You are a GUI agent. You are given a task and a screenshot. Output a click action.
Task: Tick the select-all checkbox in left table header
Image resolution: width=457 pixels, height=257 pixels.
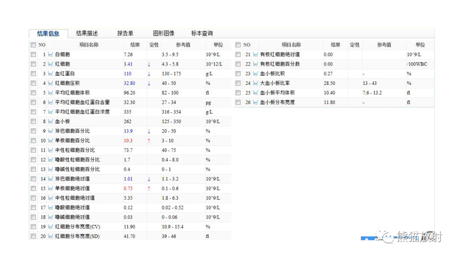point(33,45)
